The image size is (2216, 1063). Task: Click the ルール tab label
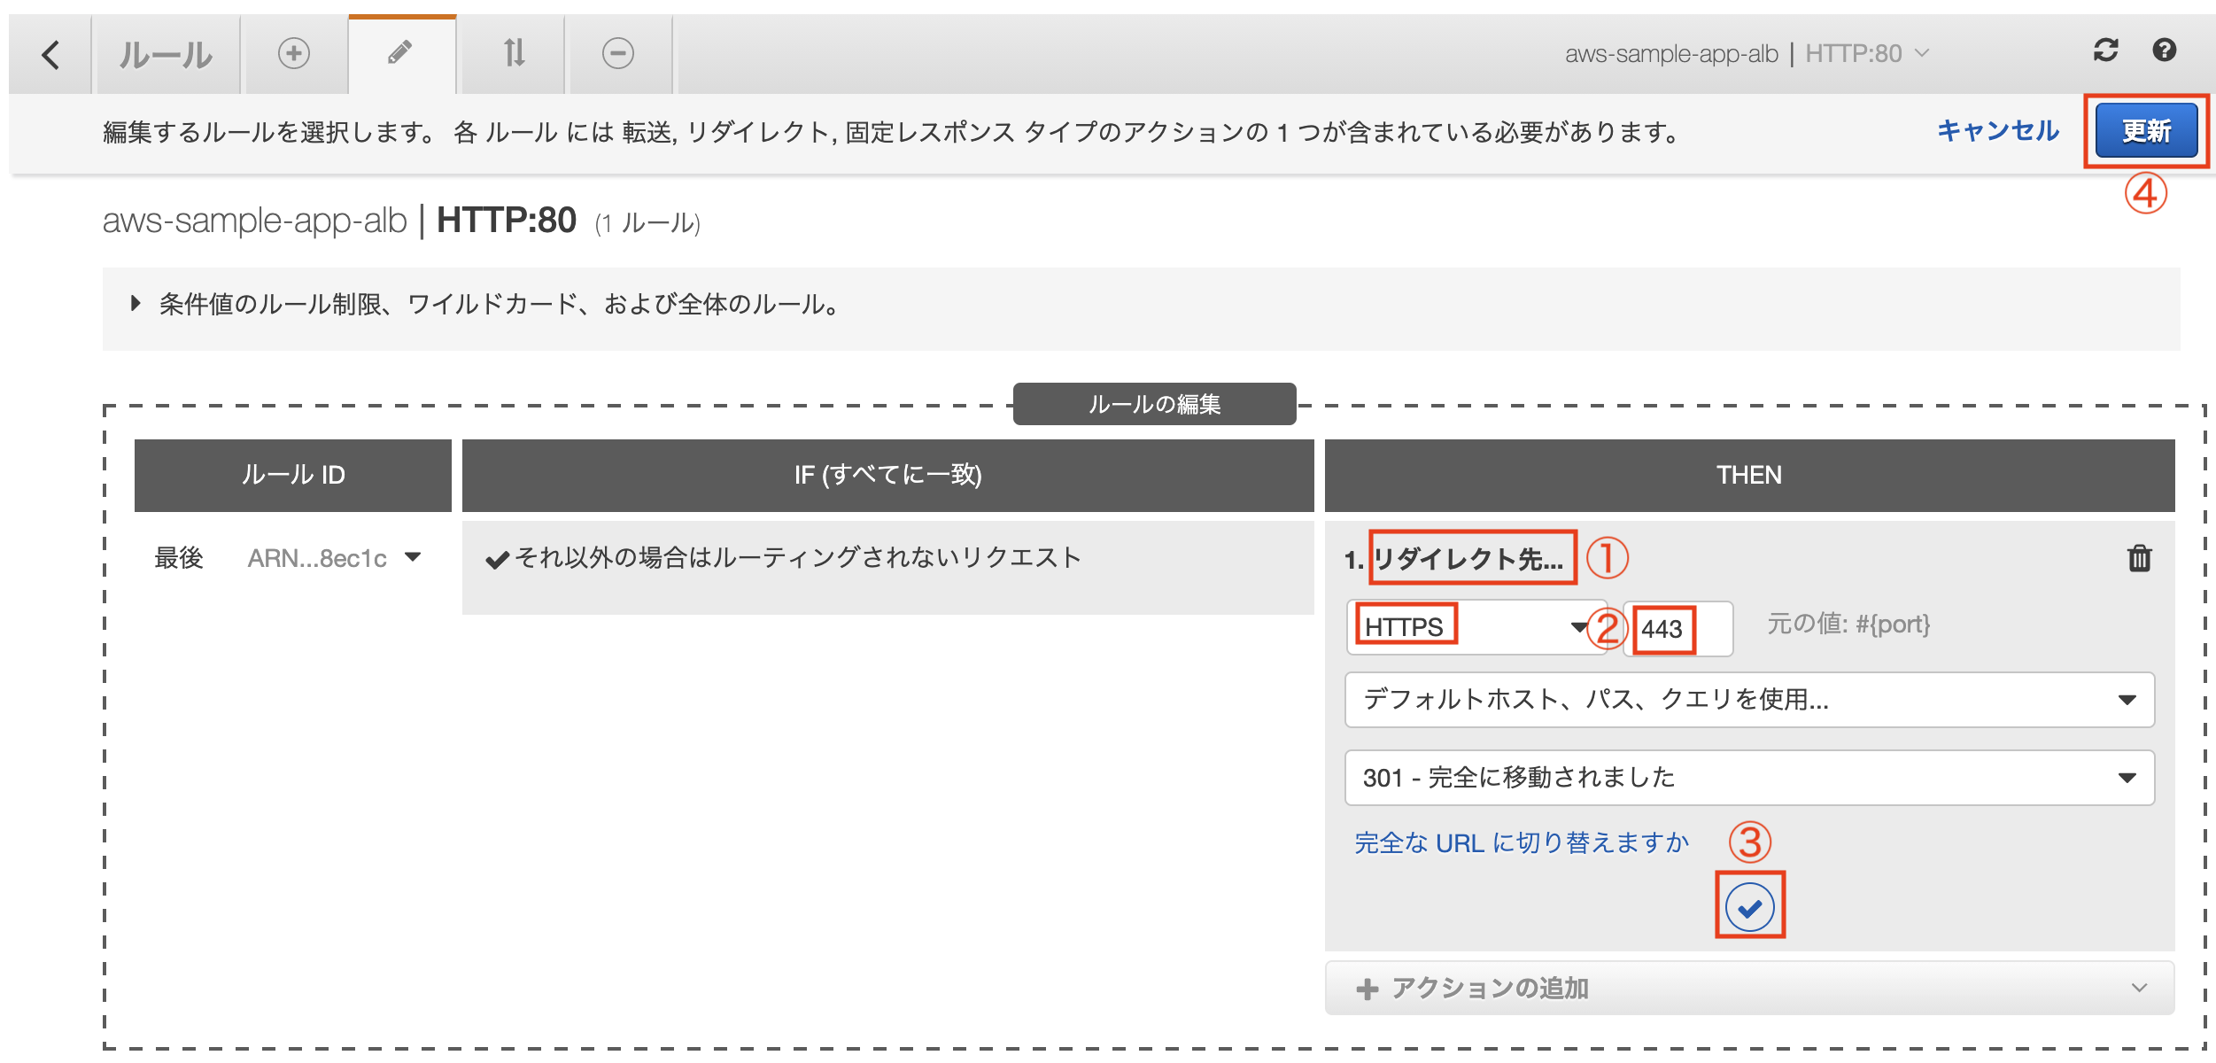pos(167,55)
